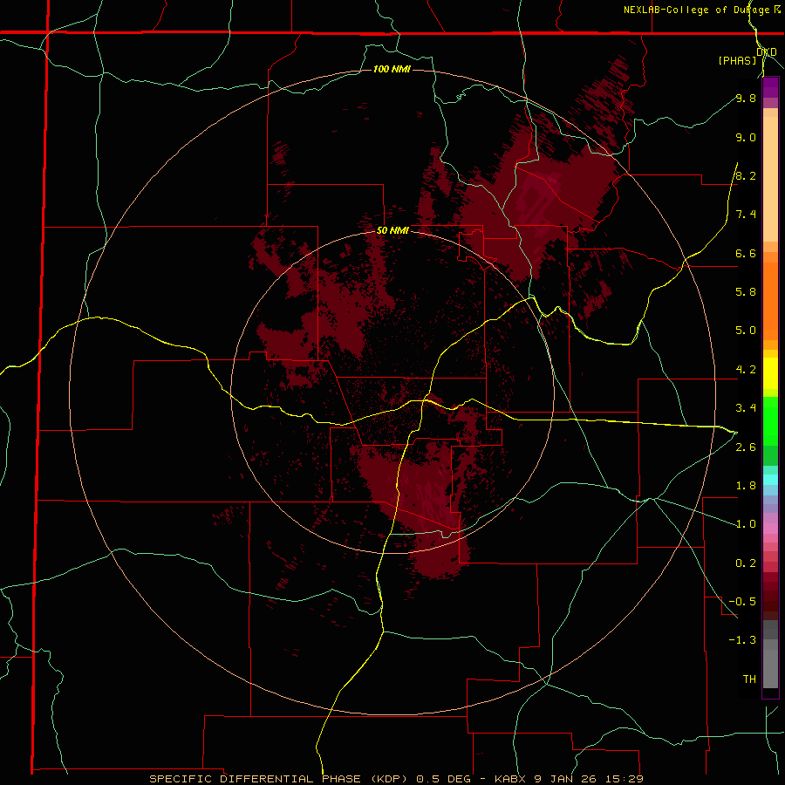Click the 5.0 scale value label
785x785 pixels.
[x=746, y=331]
